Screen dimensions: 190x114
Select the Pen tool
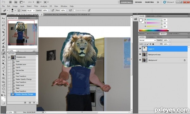(x=3, y=68)
